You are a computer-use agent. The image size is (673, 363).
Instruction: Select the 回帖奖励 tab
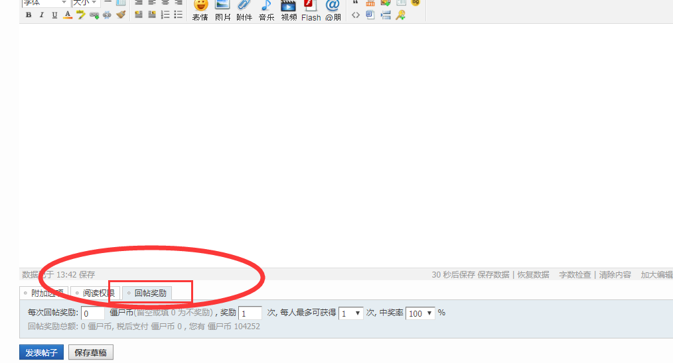click(147, 293)
